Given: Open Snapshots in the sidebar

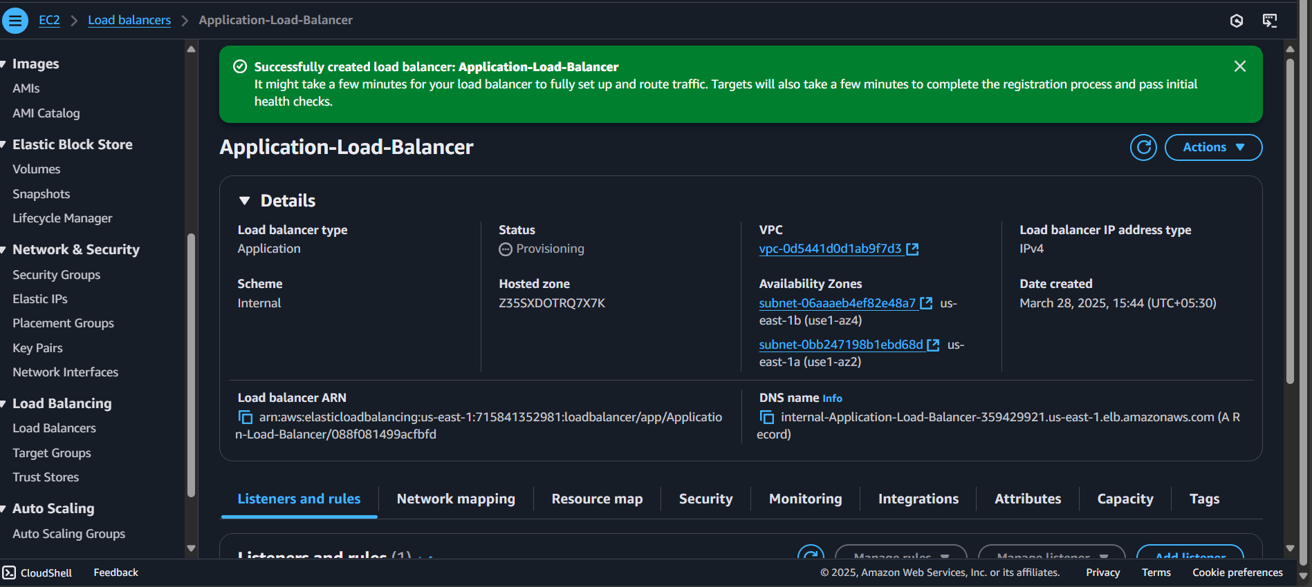Looking at the screenshot, I should coord(41,194).
